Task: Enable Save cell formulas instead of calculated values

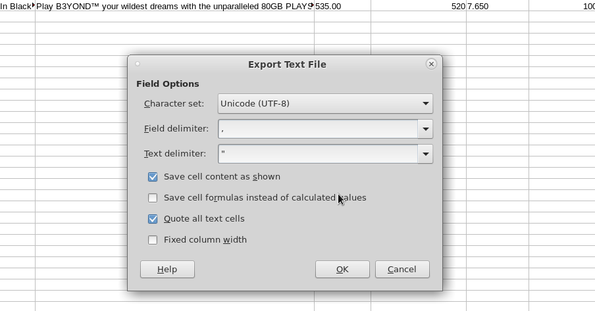Action: pyautogui.click(x=153, y=198)
